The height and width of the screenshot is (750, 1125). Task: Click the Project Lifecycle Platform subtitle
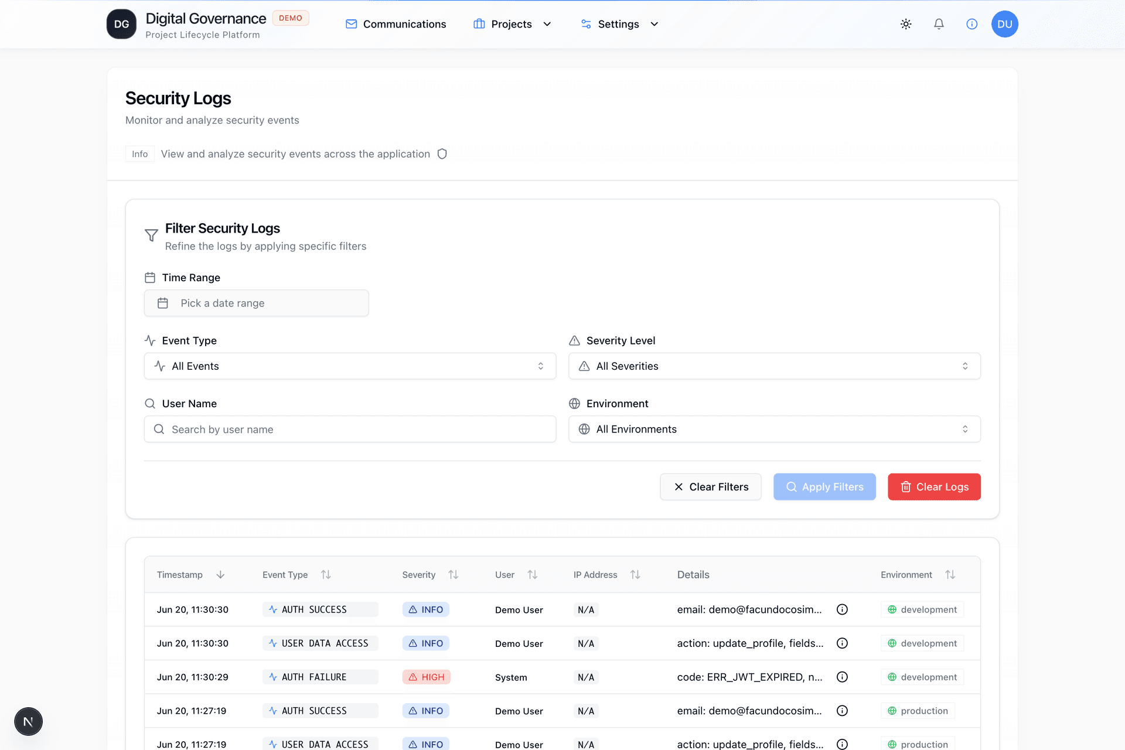(x=203, y=35)
